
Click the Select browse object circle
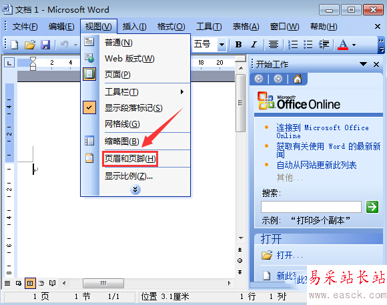coord(240,260)
